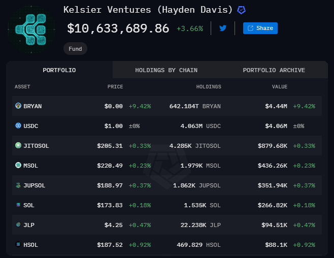Viewport: 334px width, 258px height.
Task: Switch to the Portfolio tab
Action: [59, 70]
